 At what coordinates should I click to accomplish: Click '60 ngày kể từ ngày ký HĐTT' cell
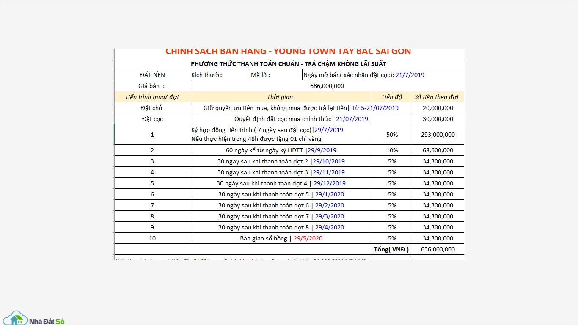pos(281,150)
